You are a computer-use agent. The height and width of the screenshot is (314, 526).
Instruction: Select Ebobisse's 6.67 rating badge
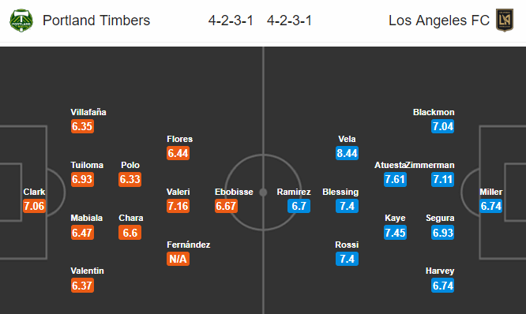(x=226, y=206)
